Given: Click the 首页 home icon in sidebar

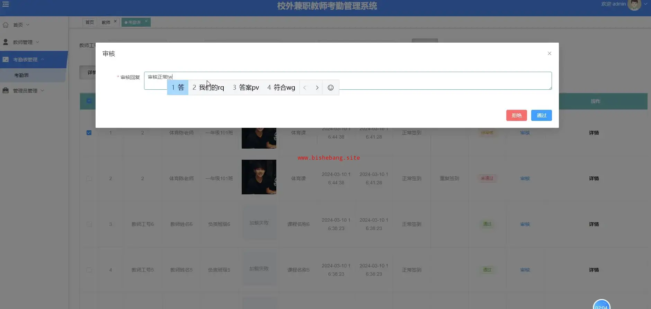Looking at the screenshot, I should point(6,25).
